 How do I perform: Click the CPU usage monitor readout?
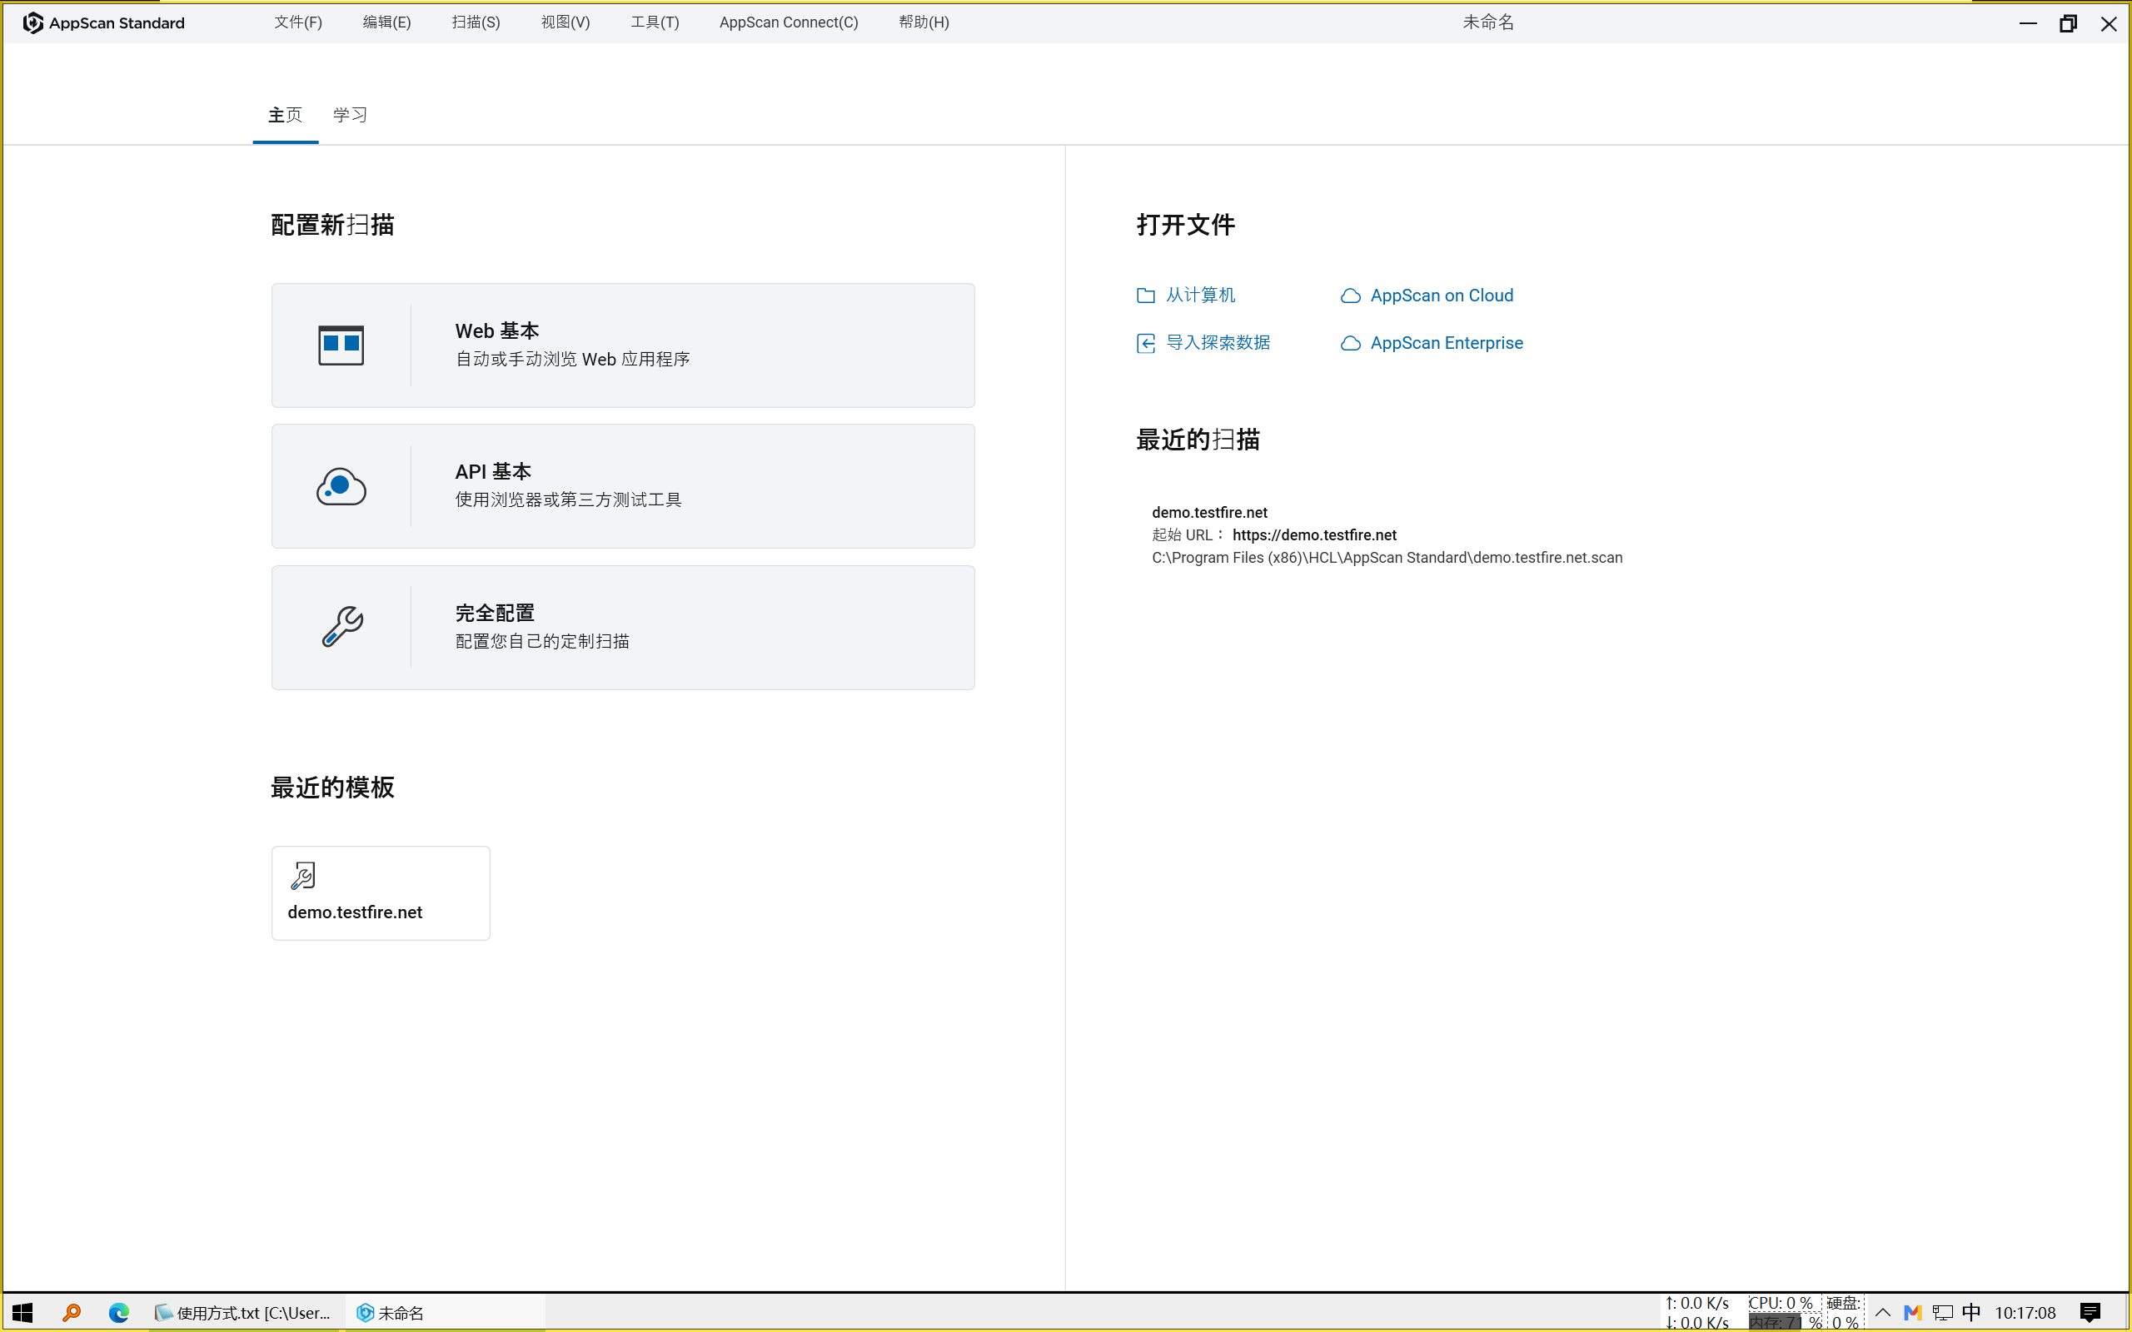tap(1781, 1303)
